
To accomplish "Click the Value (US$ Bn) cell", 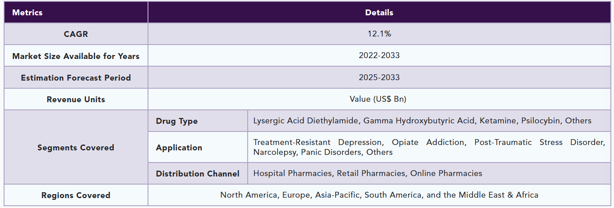I will point(379,99).
